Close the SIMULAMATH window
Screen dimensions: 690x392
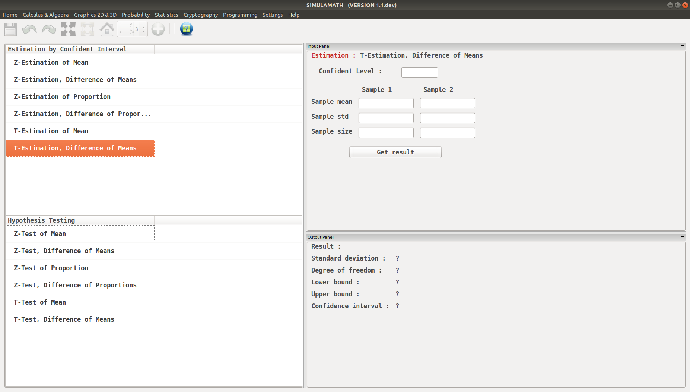685,5
